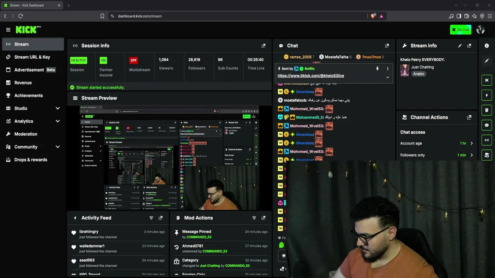Open the Brave VPN shield icon

tap(482, 16)
